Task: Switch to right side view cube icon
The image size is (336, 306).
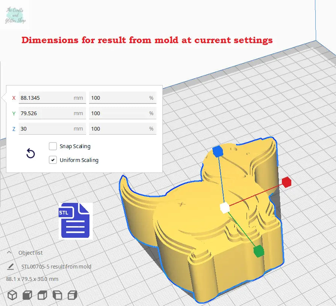Action: click(72, 295)
